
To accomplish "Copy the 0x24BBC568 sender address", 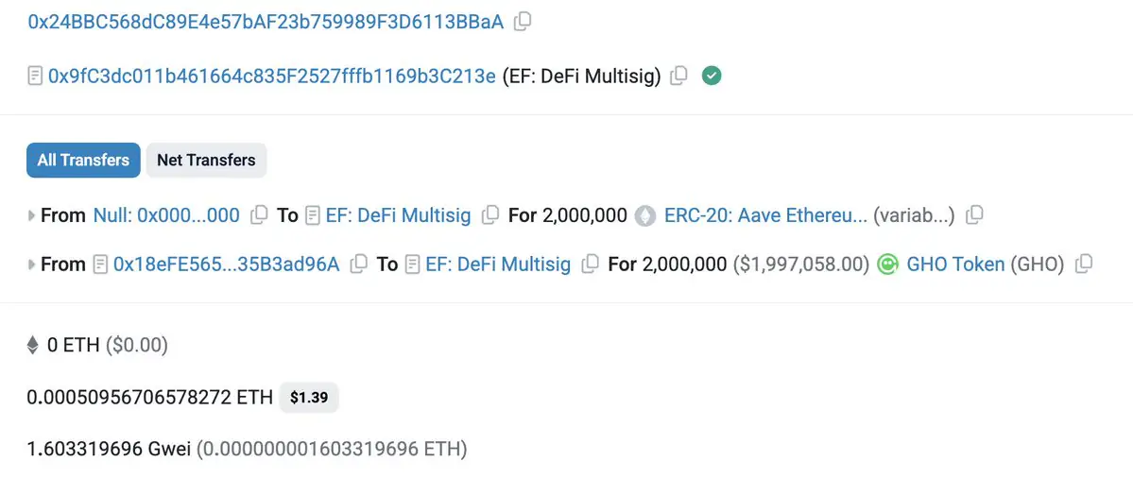I will coord(523,22).
